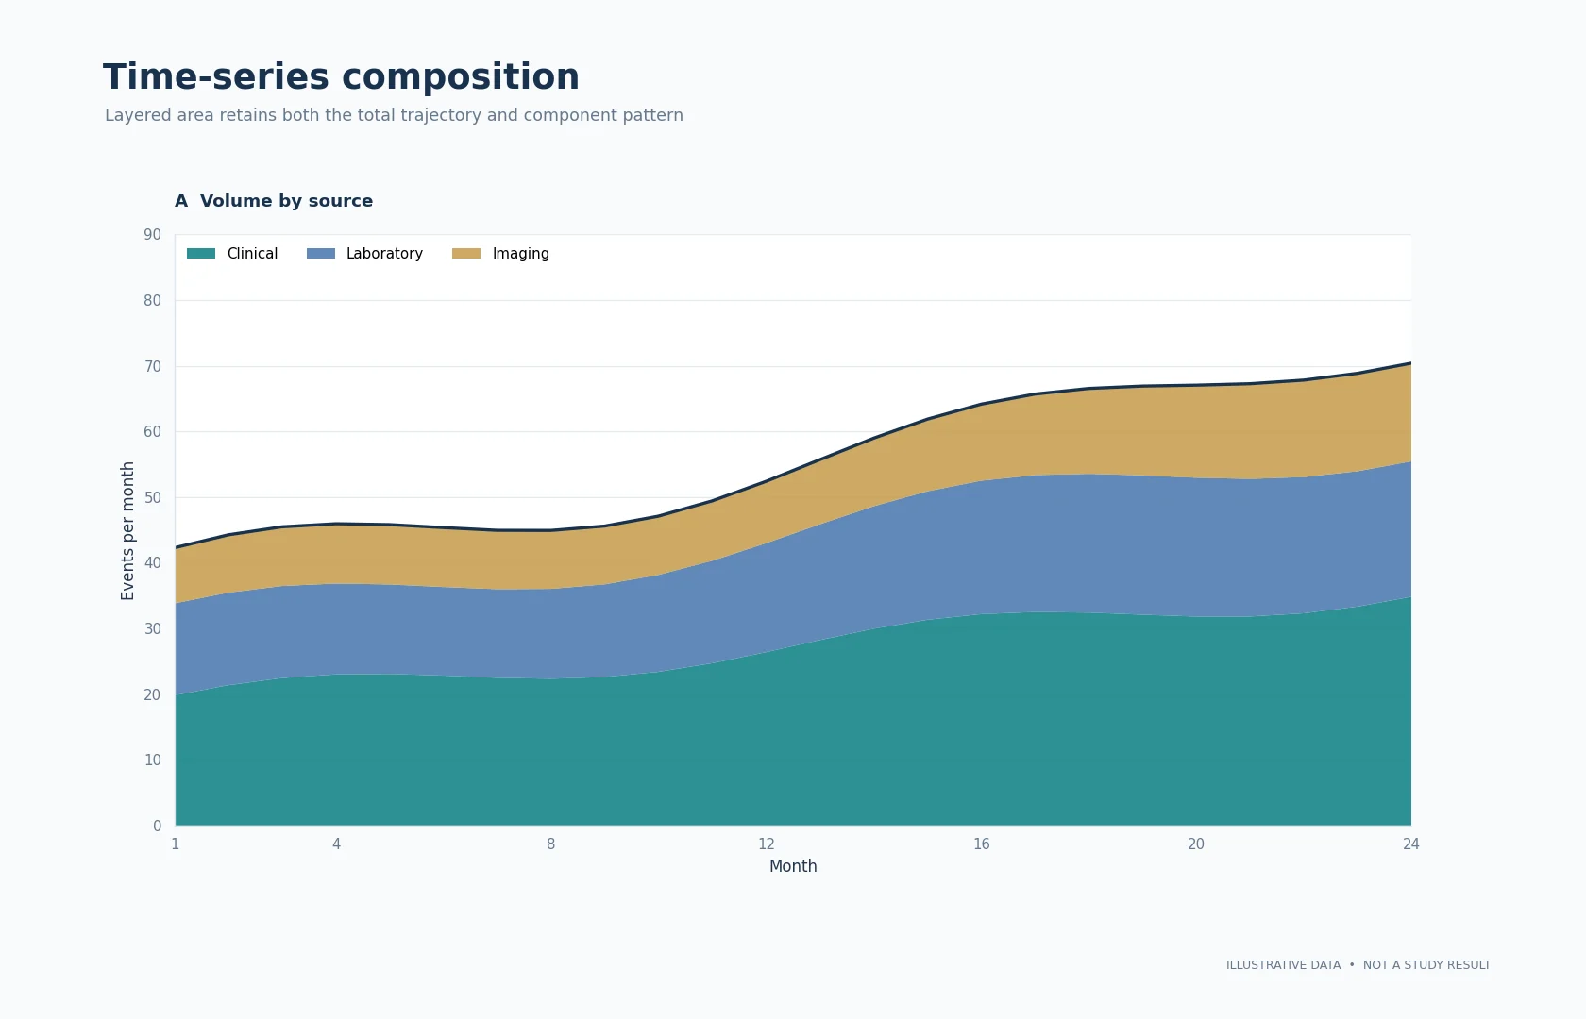
Task: Click the Events per month y-axis label
Action: coord(128,530)
